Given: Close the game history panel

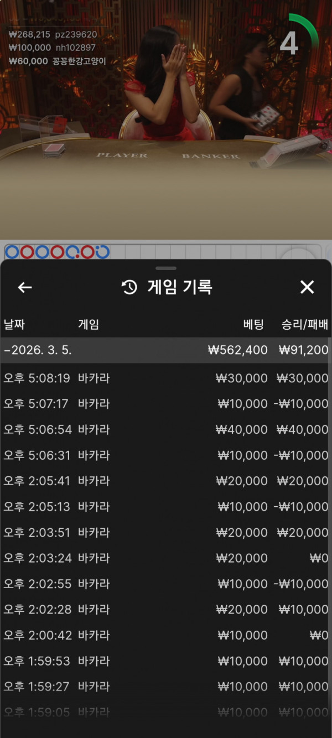Looking at the screenshot, I should point(307,287).
